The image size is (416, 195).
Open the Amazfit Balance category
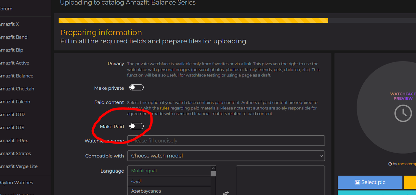click(16, 76)
